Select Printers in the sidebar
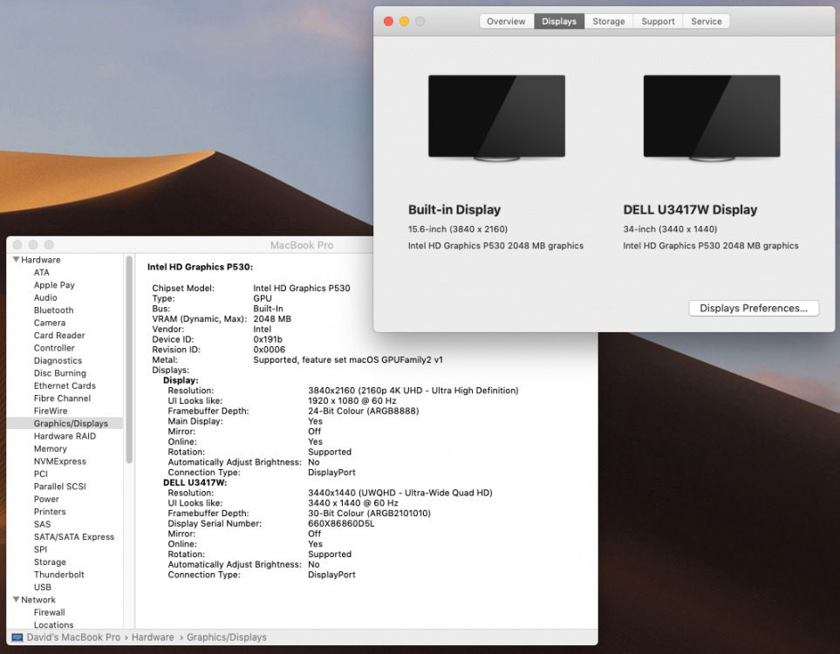Screen dimensions: 840x654 50,512
